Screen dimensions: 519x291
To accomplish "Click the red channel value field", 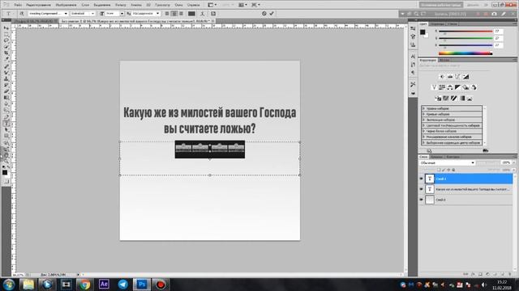I will 498,31.
